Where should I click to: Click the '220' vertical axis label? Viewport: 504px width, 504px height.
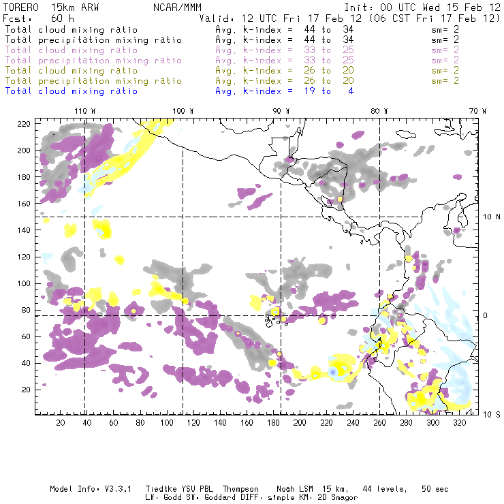[24, 124]
